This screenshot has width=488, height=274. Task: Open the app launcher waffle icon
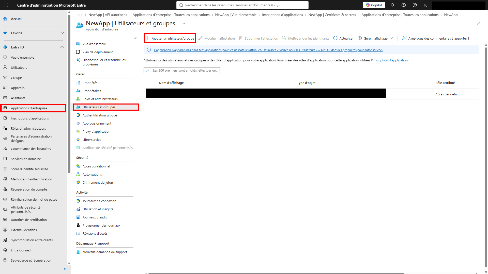coord(6,5)
